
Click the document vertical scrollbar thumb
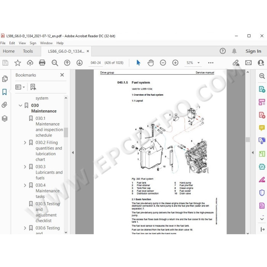tap(248, 140)
